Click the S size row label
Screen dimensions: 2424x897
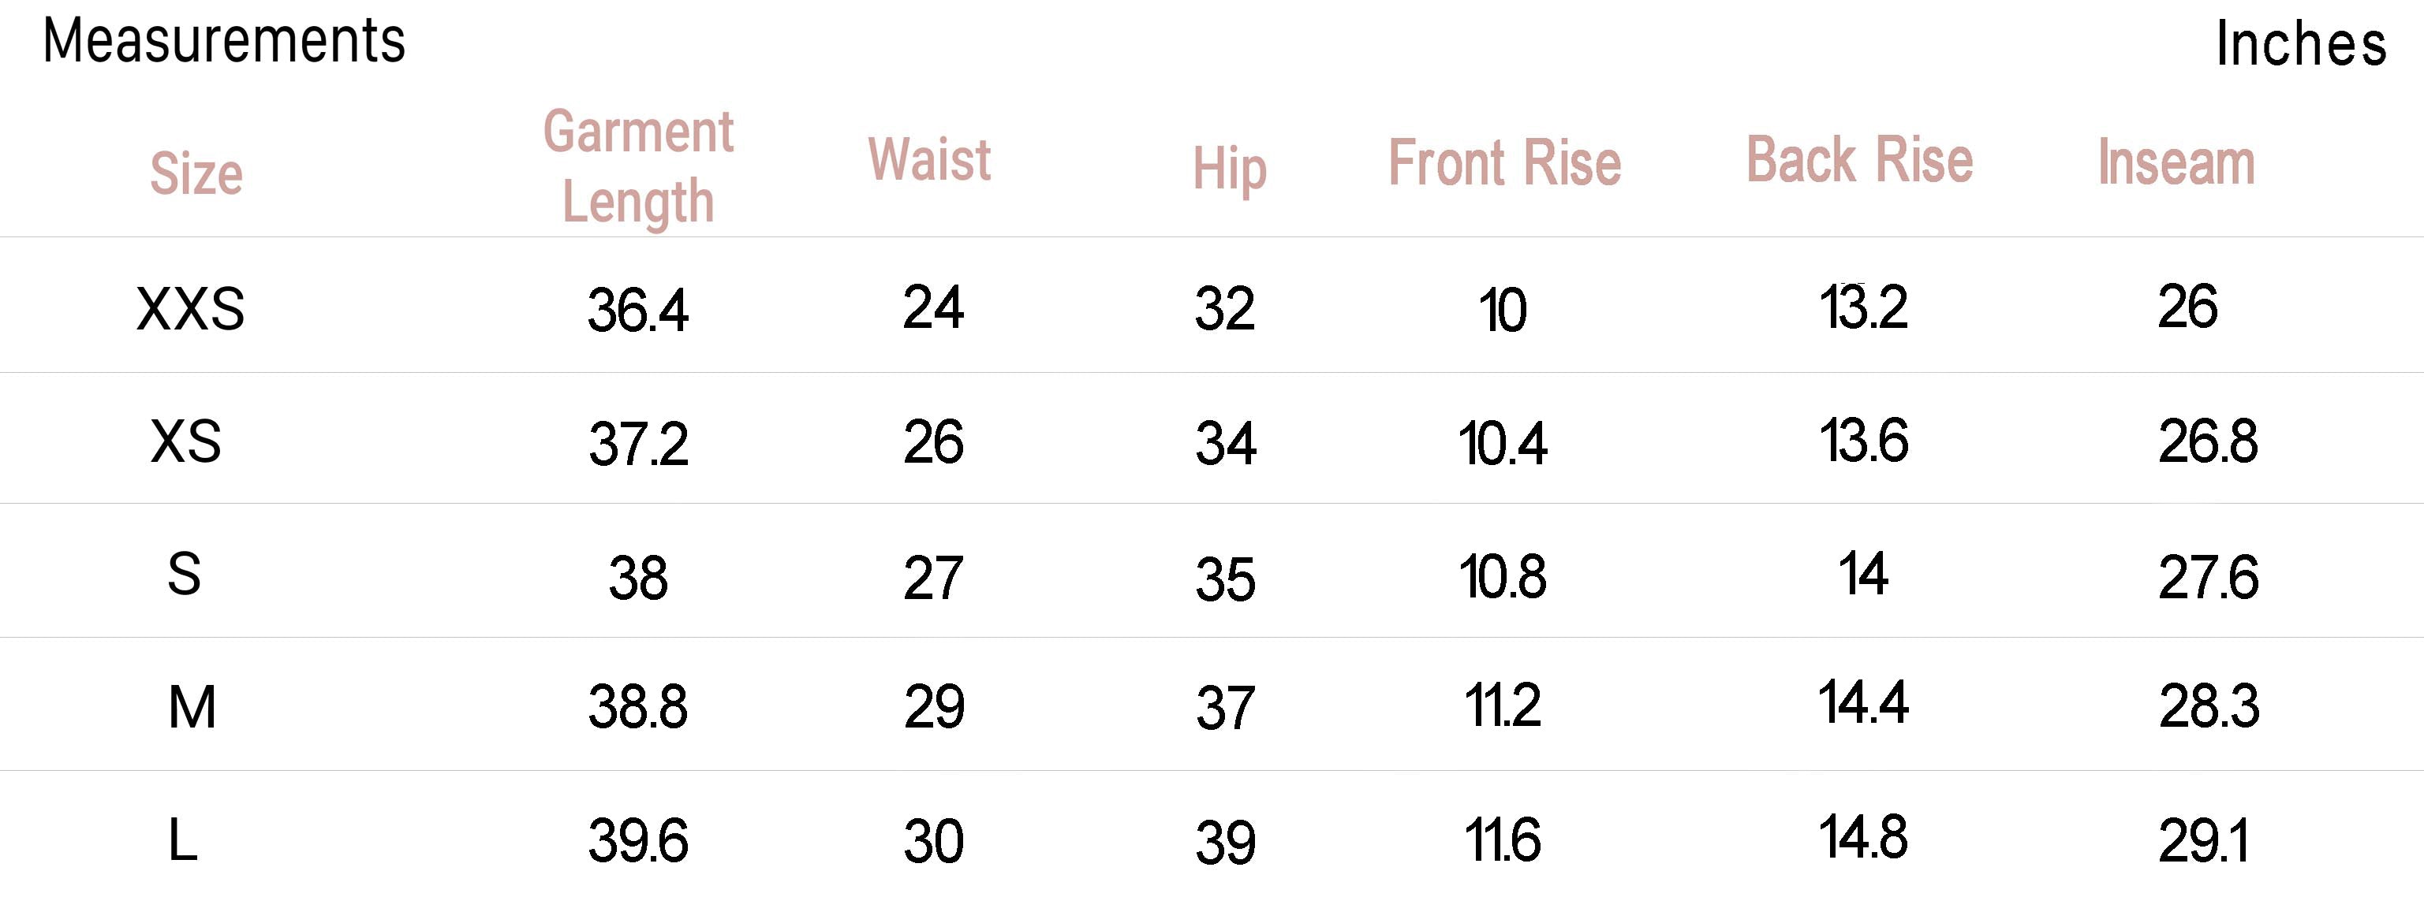185,574
